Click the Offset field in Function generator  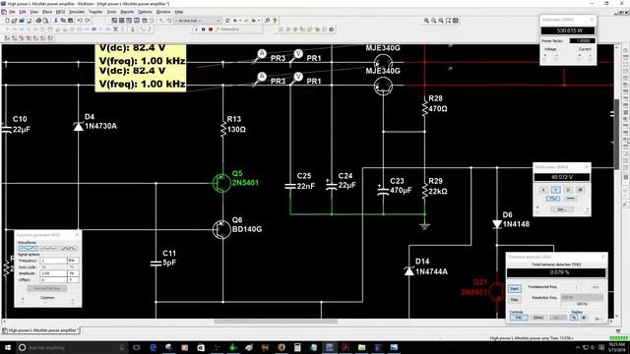coord(53,279)
